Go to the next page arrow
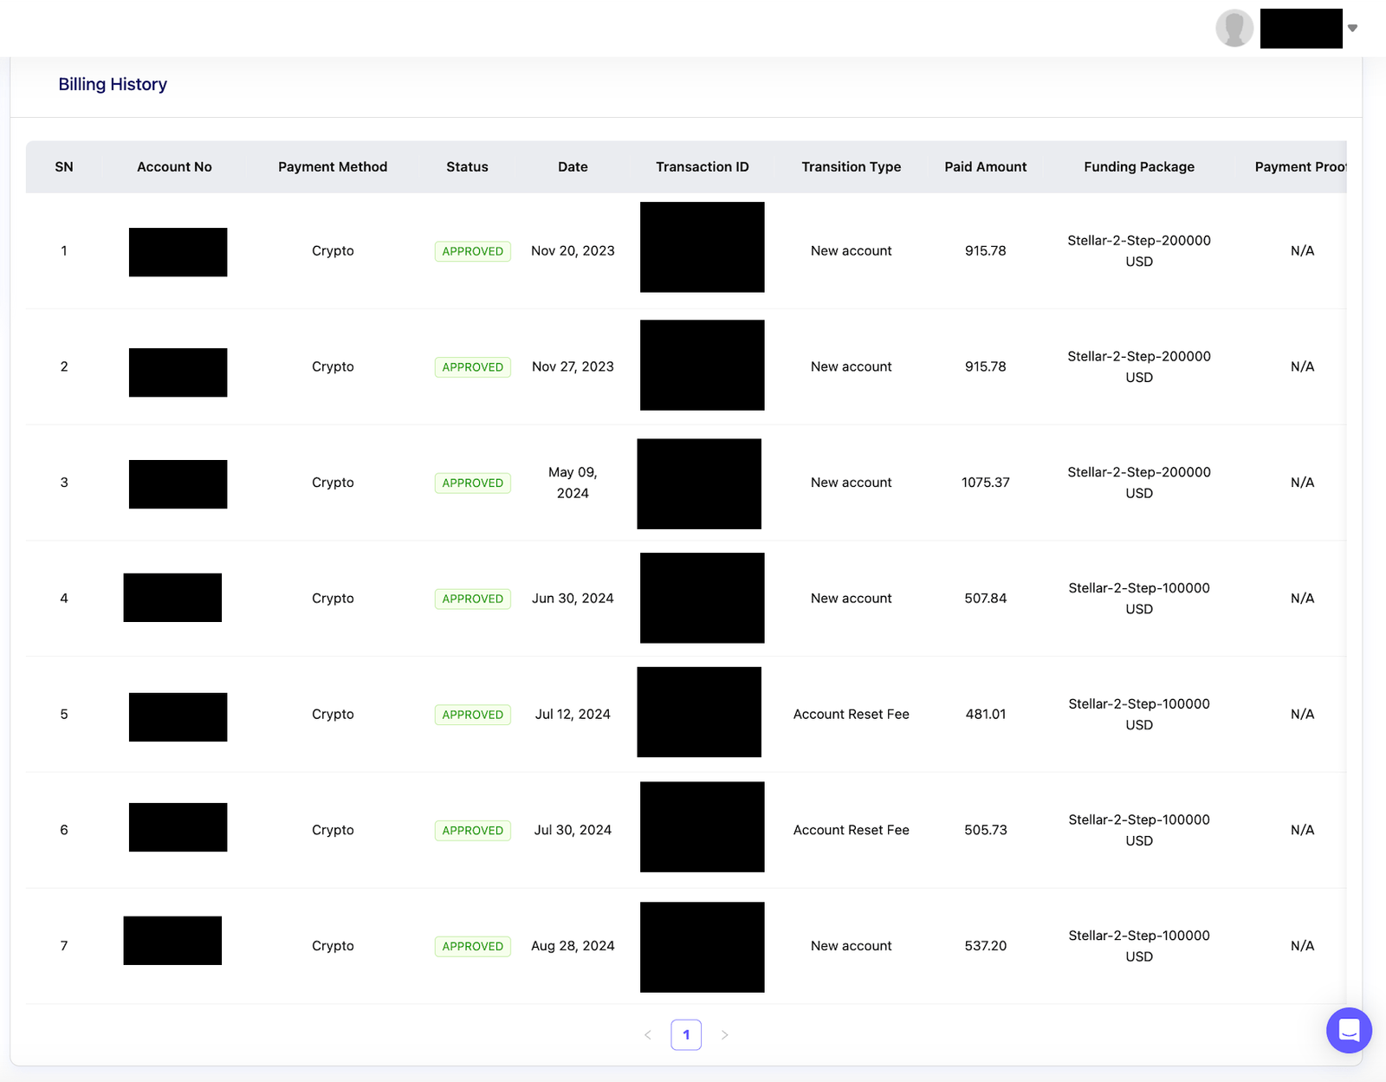This screenshot has height=1082, width=1386. pos(724,1034)
